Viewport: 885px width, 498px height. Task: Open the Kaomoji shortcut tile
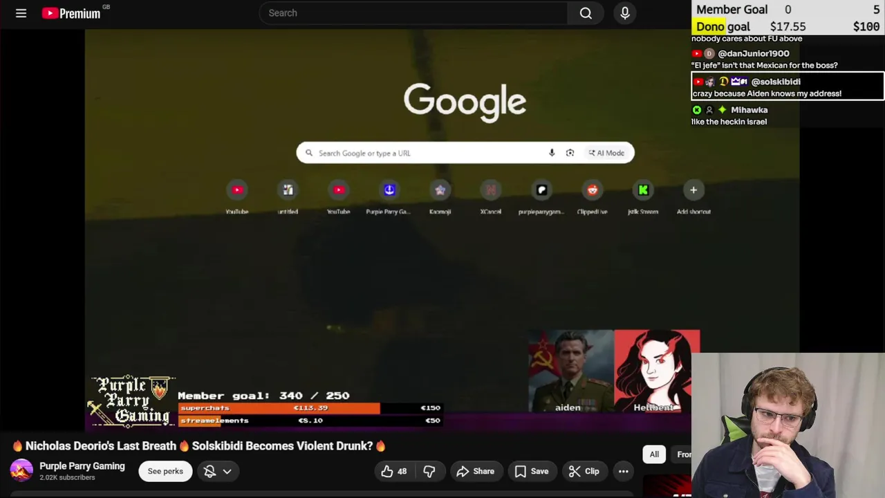[x=440, y=198]
